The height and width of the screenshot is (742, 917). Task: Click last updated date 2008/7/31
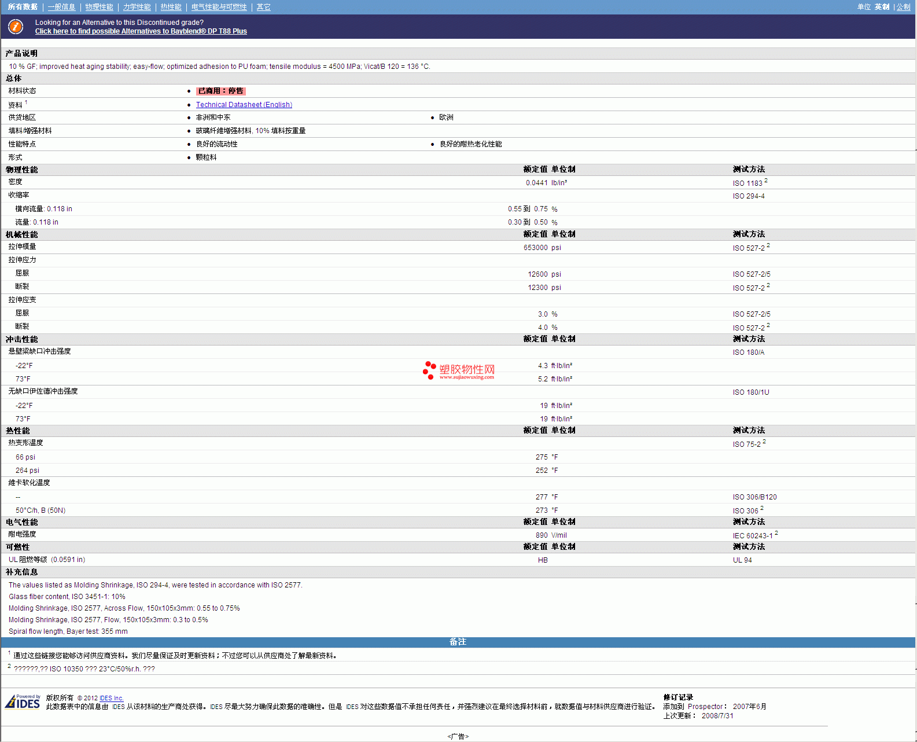pyautogui.click(x=717, y=716)
